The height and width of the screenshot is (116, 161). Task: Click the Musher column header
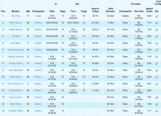pyautogui.click(x=16, y=11)
